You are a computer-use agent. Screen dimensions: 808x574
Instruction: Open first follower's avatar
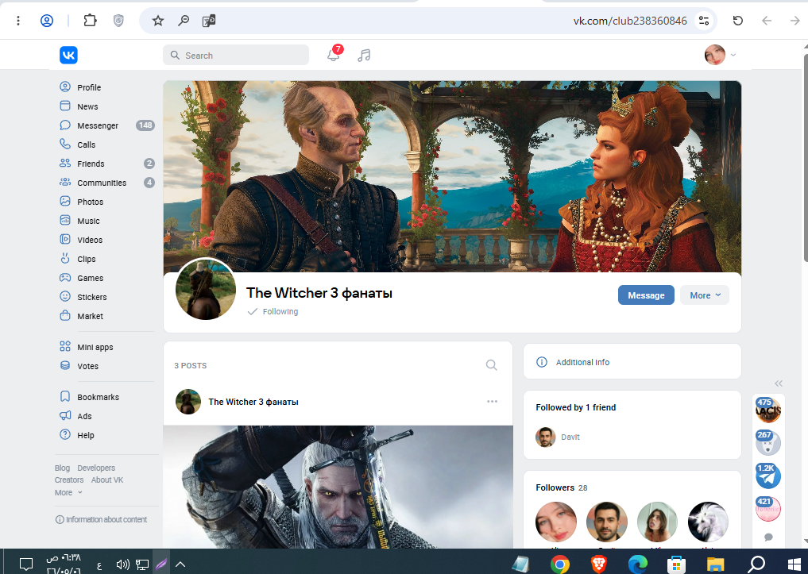pyautogui.click(x=556, y=522)
